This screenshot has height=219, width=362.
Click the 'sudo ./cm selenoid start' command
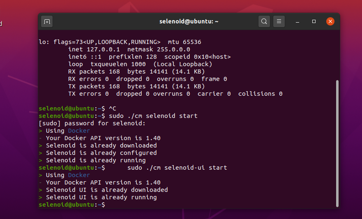click(x=153, y=116)
